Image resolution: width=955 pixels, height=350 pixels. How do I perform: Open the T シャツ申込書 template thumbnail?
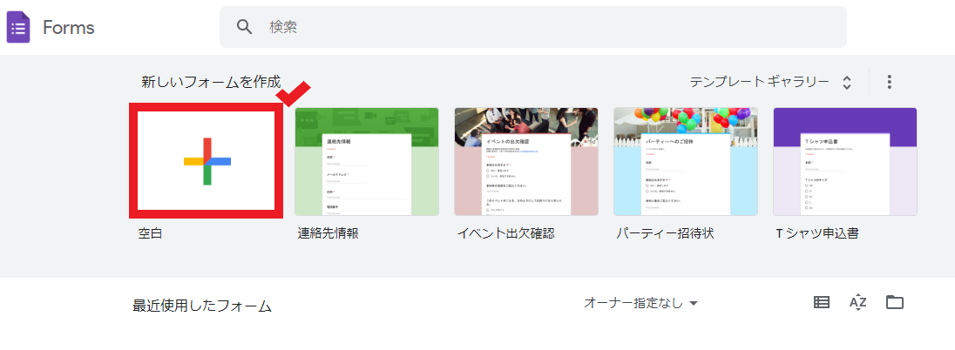coord(844,161)
